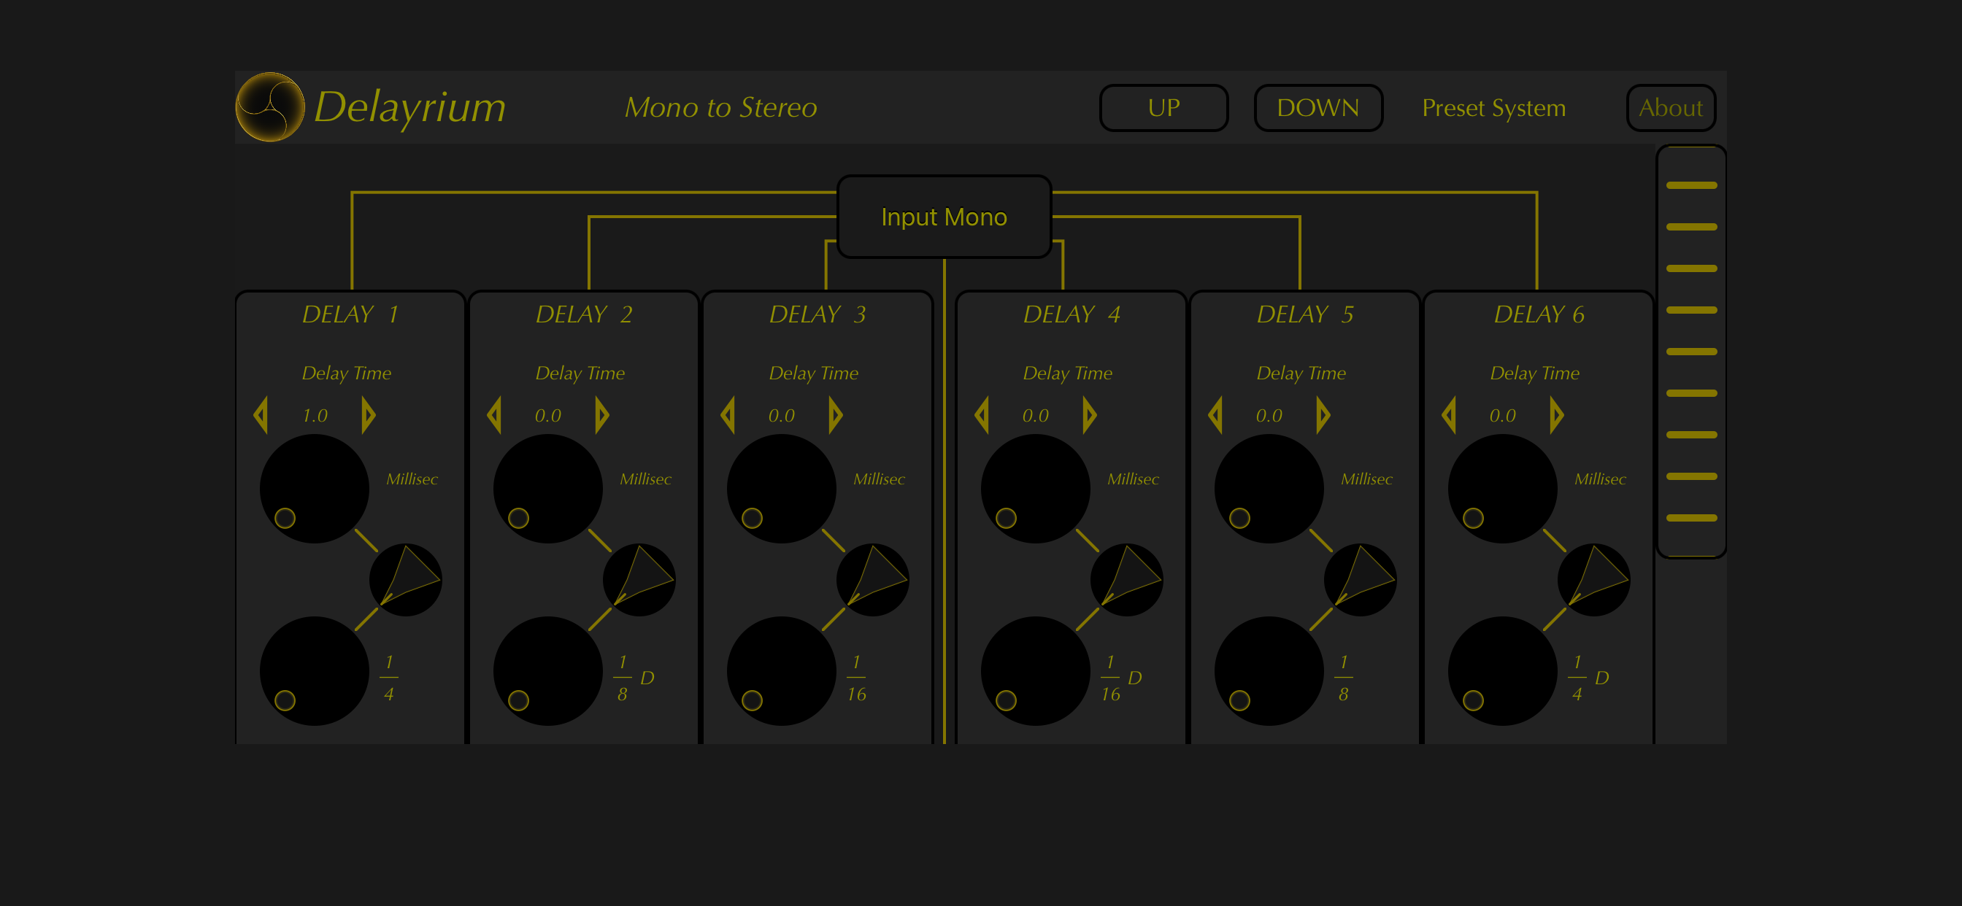Click Delay 2 note division knob
The height and width of the screenshot is (906, 1962).
point(547,670)
